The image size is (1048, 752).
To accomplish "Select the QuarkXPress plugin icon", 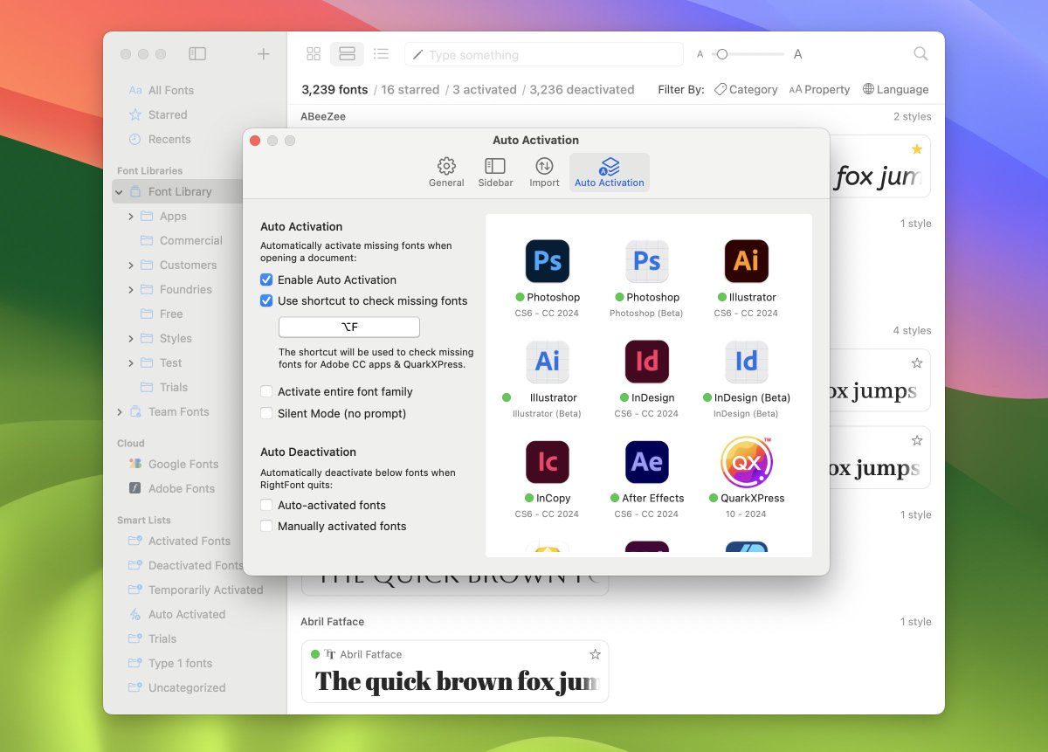I will [747, 462].
